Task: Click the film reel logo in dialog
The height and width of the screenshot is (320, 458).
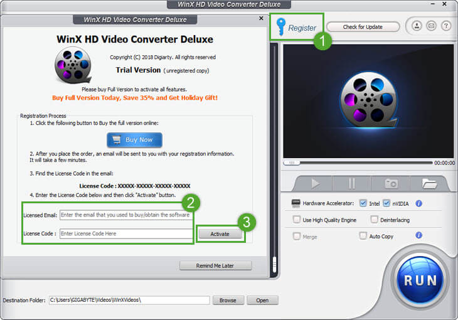Action: [73, 65]
